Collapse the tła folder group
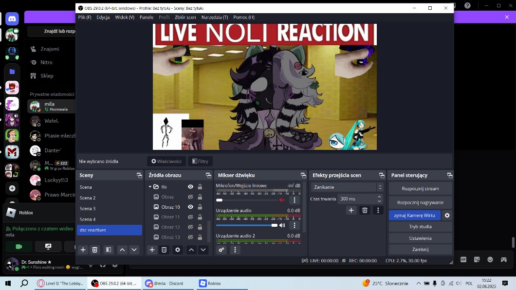This screenshot has height=290, width=516. (x=150, y=187)
